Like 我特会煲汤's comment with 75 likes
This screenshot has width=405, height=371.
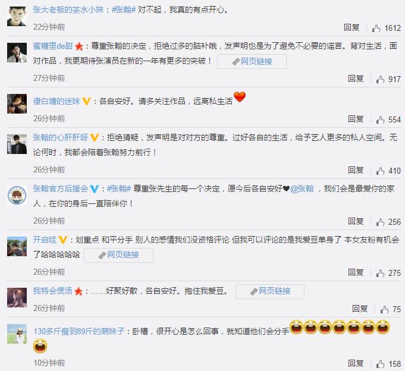coord(384,309)
